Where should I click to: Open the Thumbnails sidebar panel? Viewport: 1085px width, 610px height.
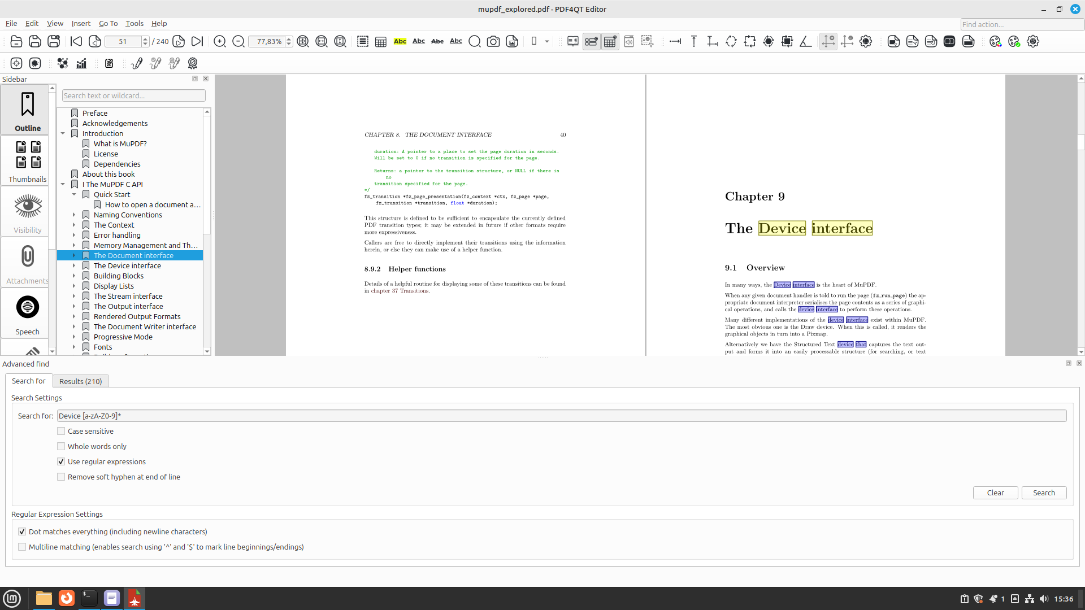(x=28, y=161)
